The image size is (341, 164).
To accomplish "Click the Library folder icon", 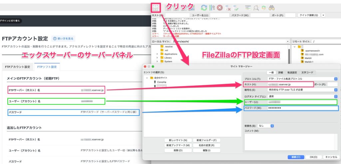I will pos(162,58).
